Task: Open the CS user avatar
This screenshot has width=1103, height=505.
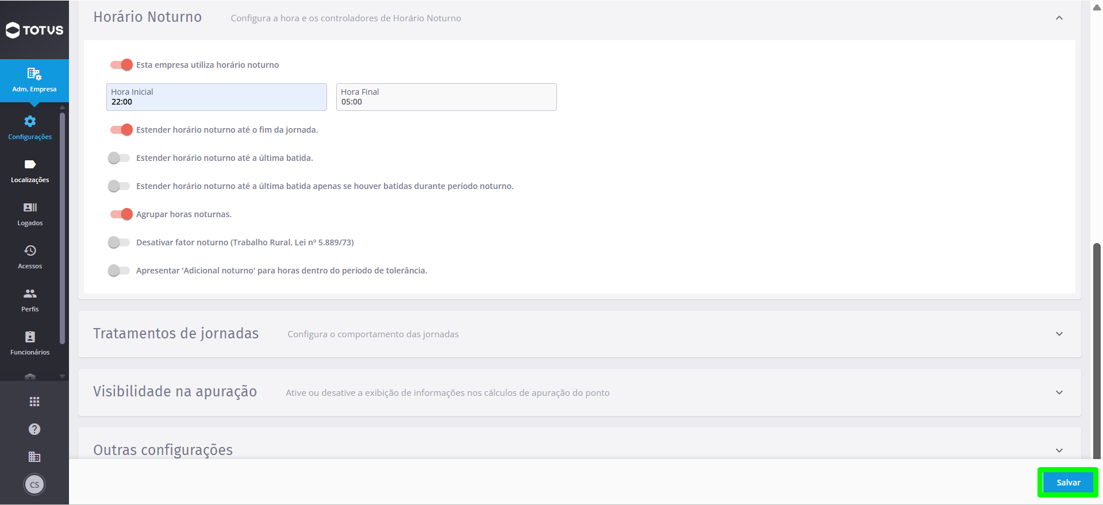Action: tap(34, 484)
